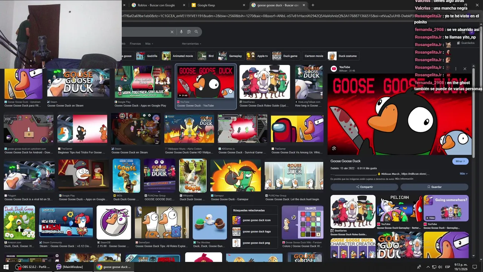The image size is (483, 272).
Task: Filter images by Gameplay chip
Action: [x=231, y=56]
